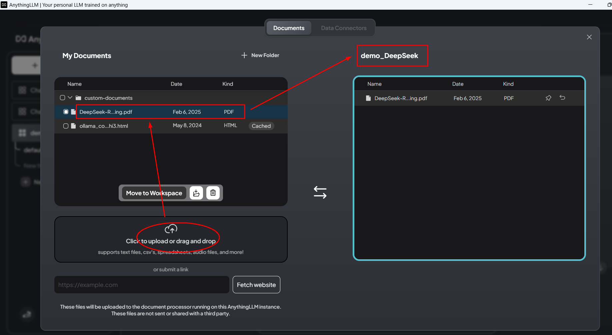Screen dimensions: 612x335
Task: Restore down the AnythingLLM window
Action: (x=609, y=5)
